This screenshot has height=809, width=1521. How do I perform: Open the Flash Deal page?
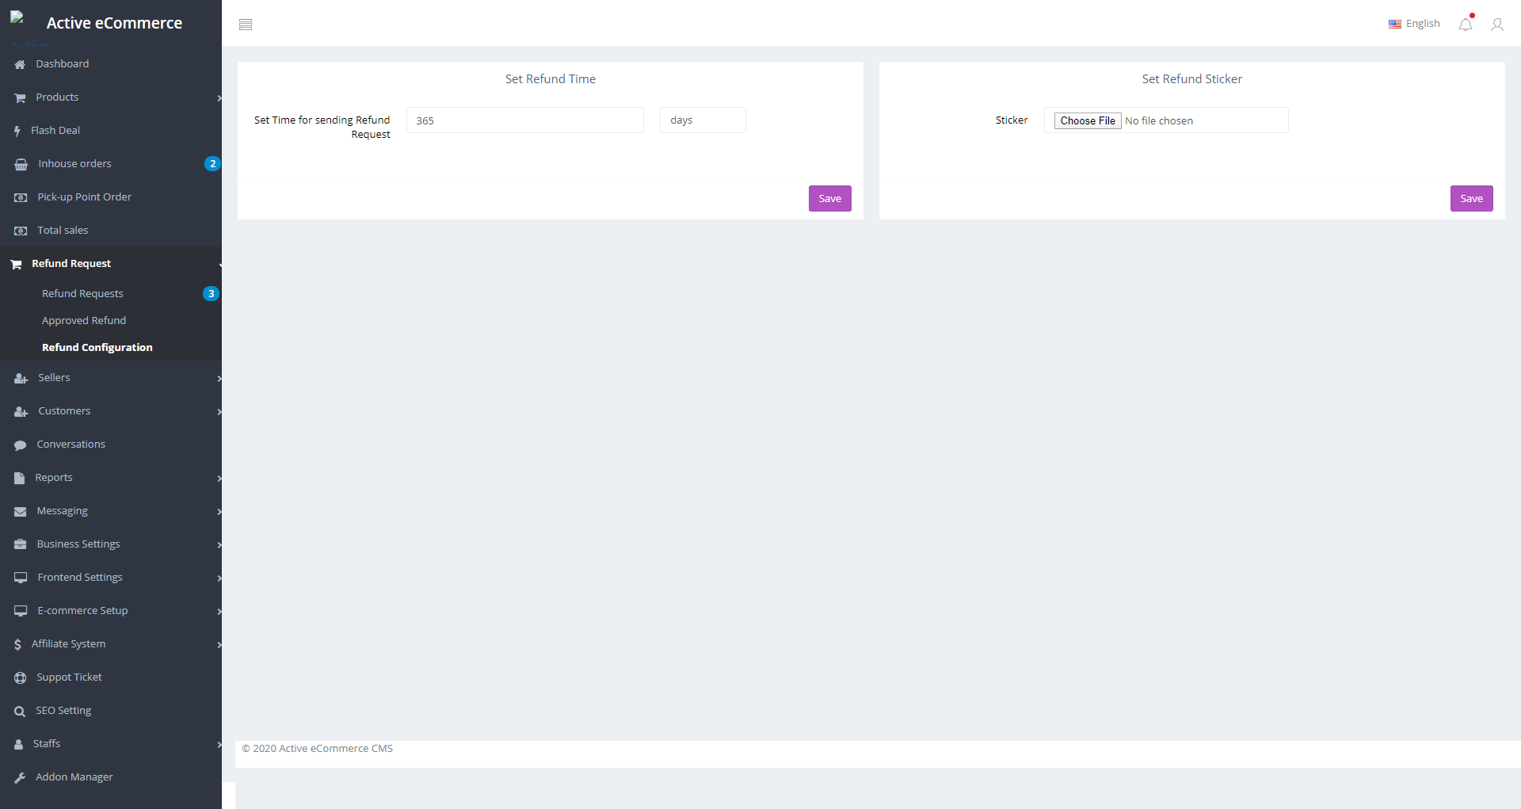click(55, 130)
